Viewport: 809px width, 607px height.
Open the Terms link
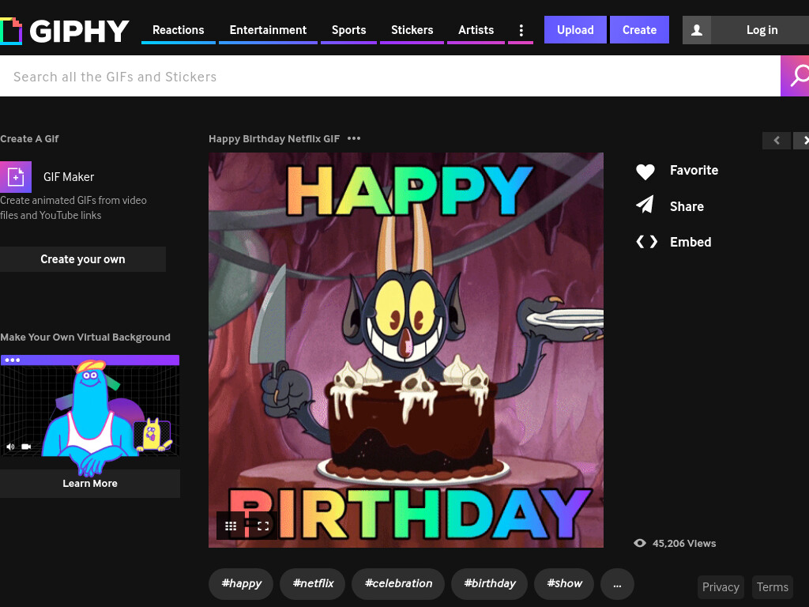point(773,587)
